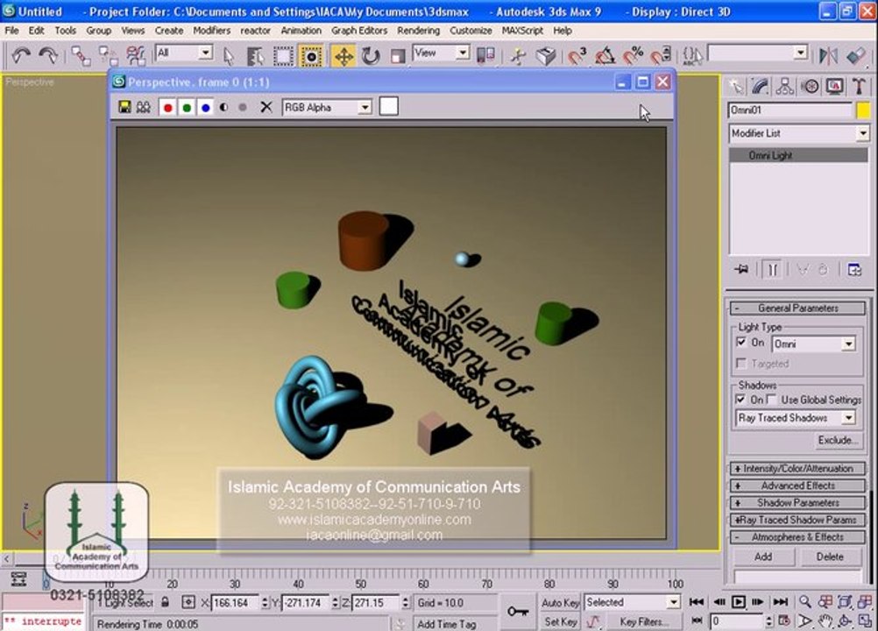Image resolution: width=878 pixels, height=631 pixels.
Task: Expand the Intensity/Color/Attenuation rollout
Action: [797, 469]
